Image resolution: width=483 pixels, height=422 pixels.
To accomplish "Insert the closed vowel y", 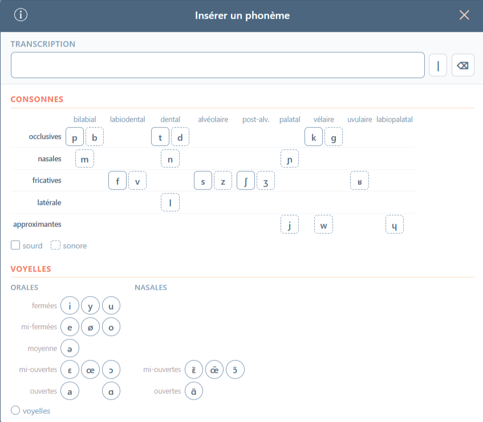I will [90, 305].
